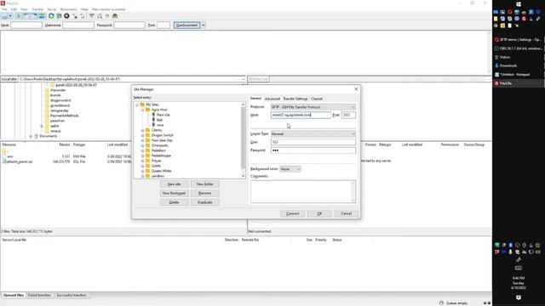Open the Local site path dropdown
The image size is (545, 306).
click(244, 79)
